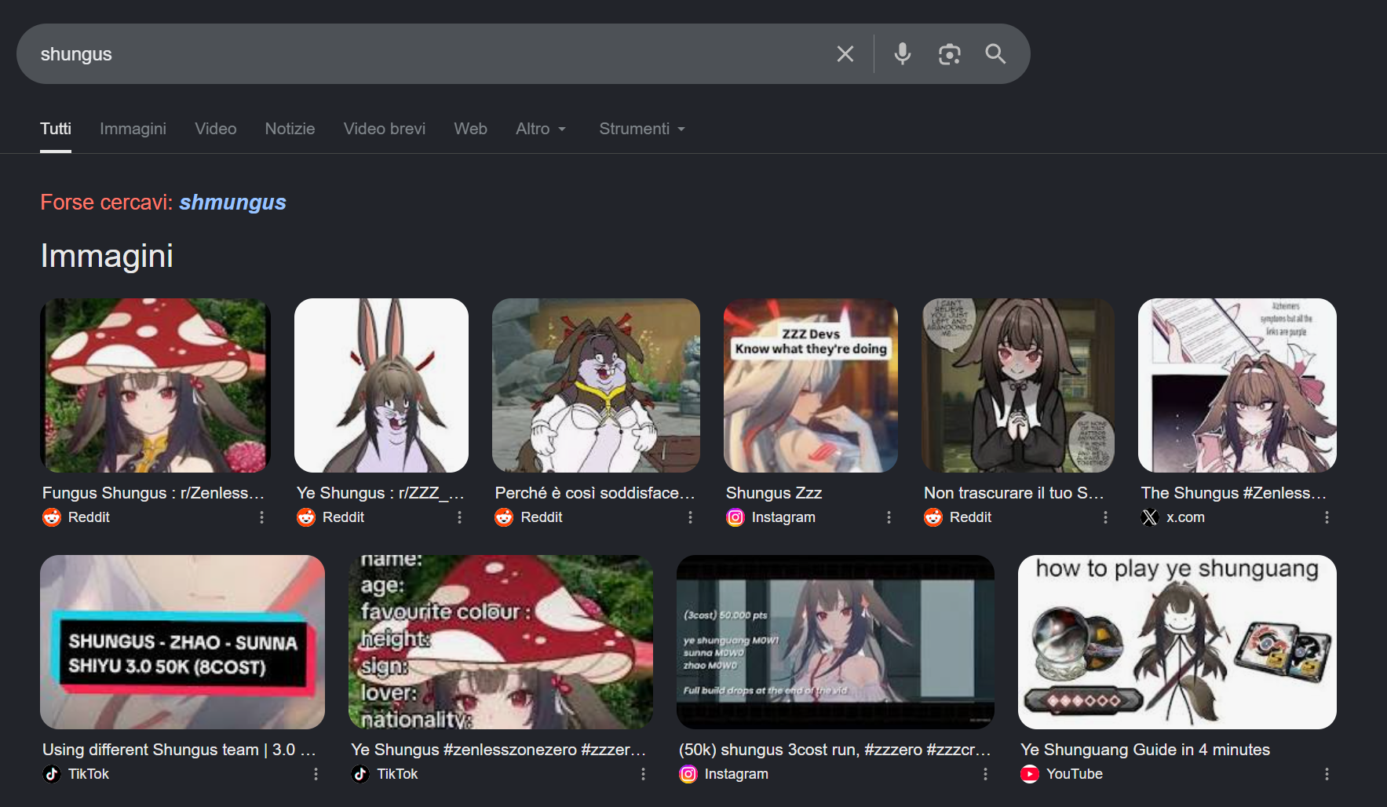Open the SHUNGUS - ZHAO - SUNNA thumbnail
1387x807 pixels.
(x=182, y=642)
